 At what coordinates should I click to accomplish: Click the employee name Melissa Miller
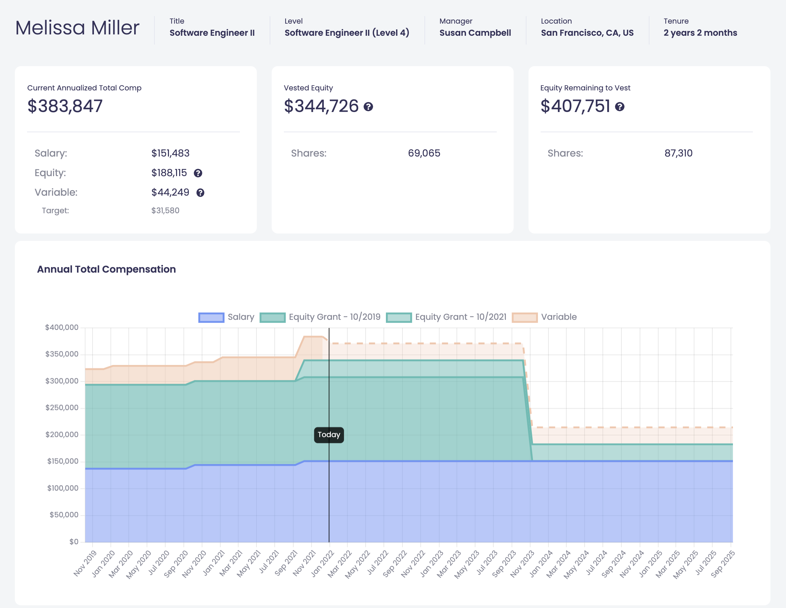point(77,27)
